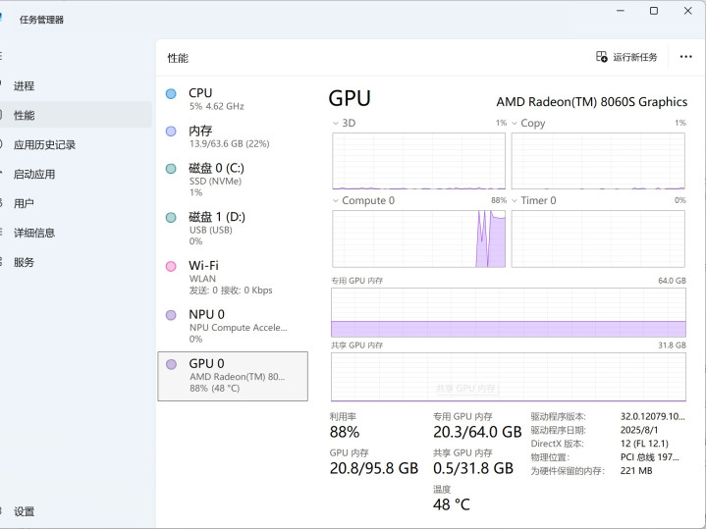This screenshot has width=706, height=529.
Task: Click the 磁盘 1 (D:) circle icon
Action: click(x=171, y=218)
